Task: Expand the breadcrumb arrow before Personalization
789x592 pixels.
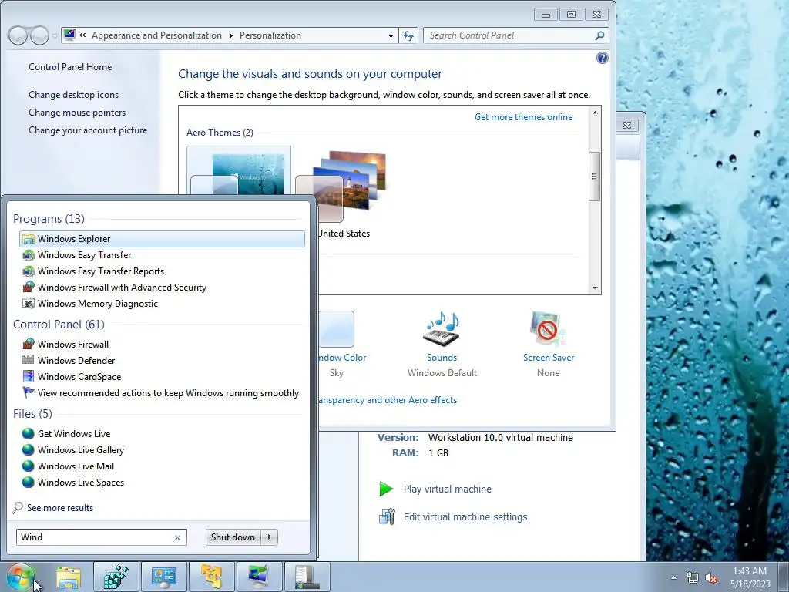Action: click(231, 35)
